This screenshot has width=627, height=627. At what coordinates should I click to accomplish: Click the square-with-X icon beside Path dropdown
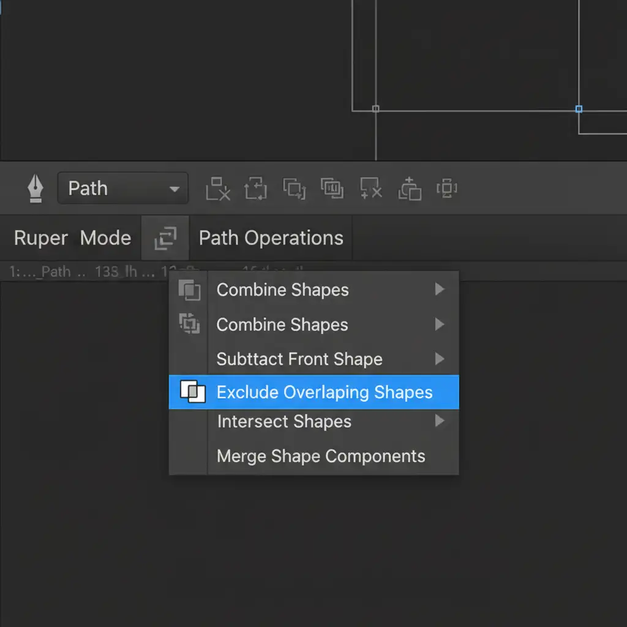click(218, 189)
